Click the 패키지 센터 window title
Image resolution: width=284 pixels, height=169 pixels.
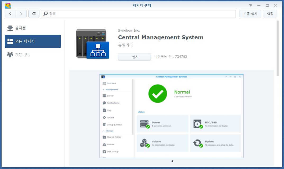coord(142,6)
